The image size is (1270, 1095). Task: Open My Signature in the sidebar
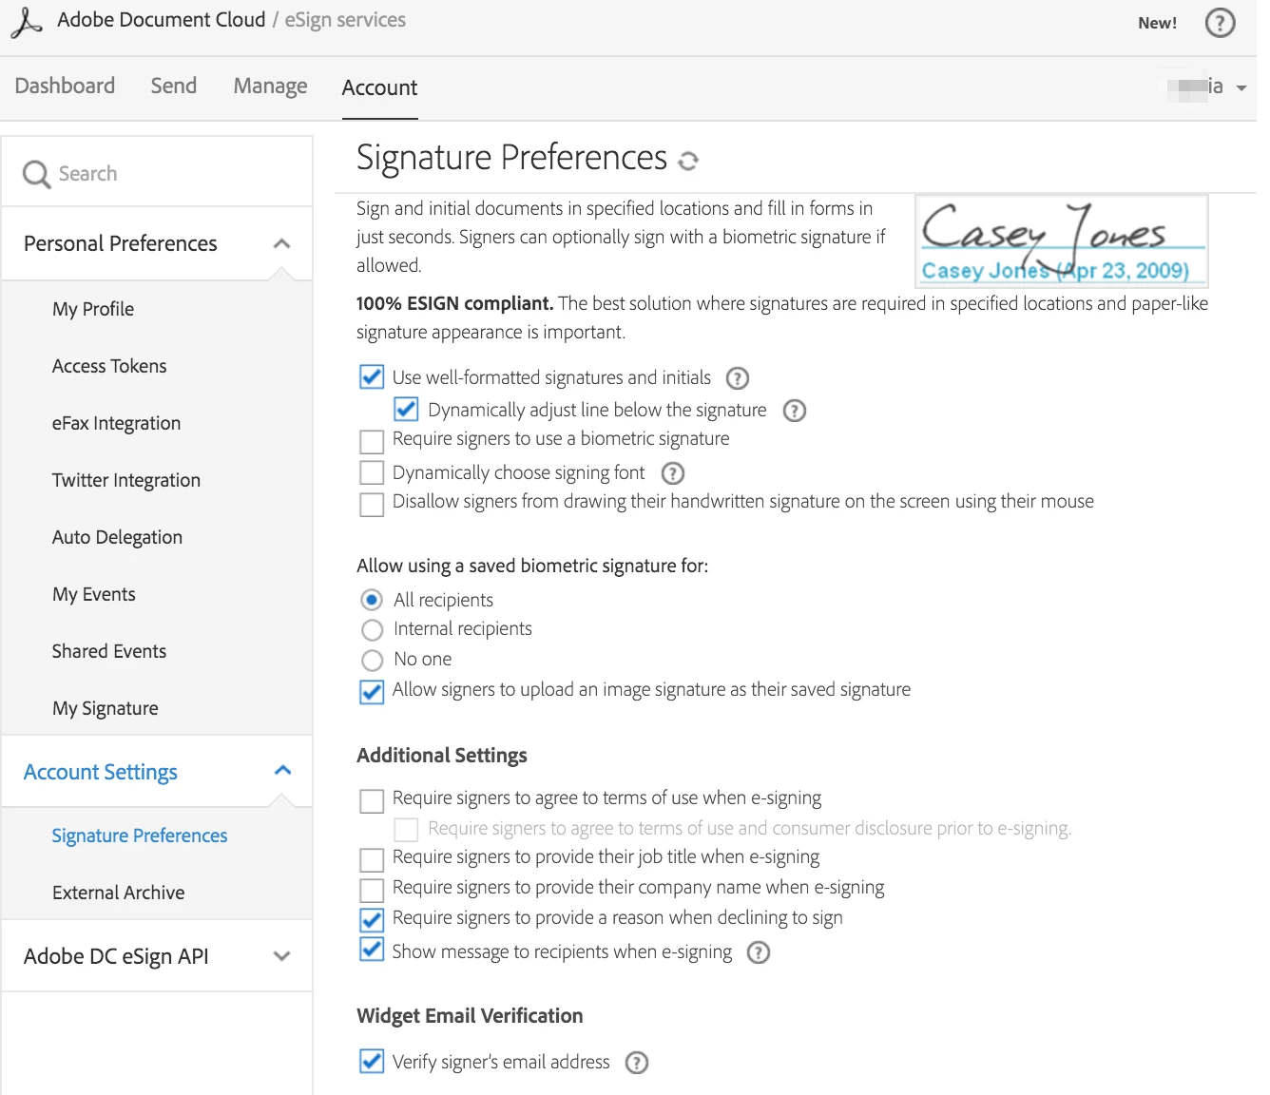coord(106,709)
